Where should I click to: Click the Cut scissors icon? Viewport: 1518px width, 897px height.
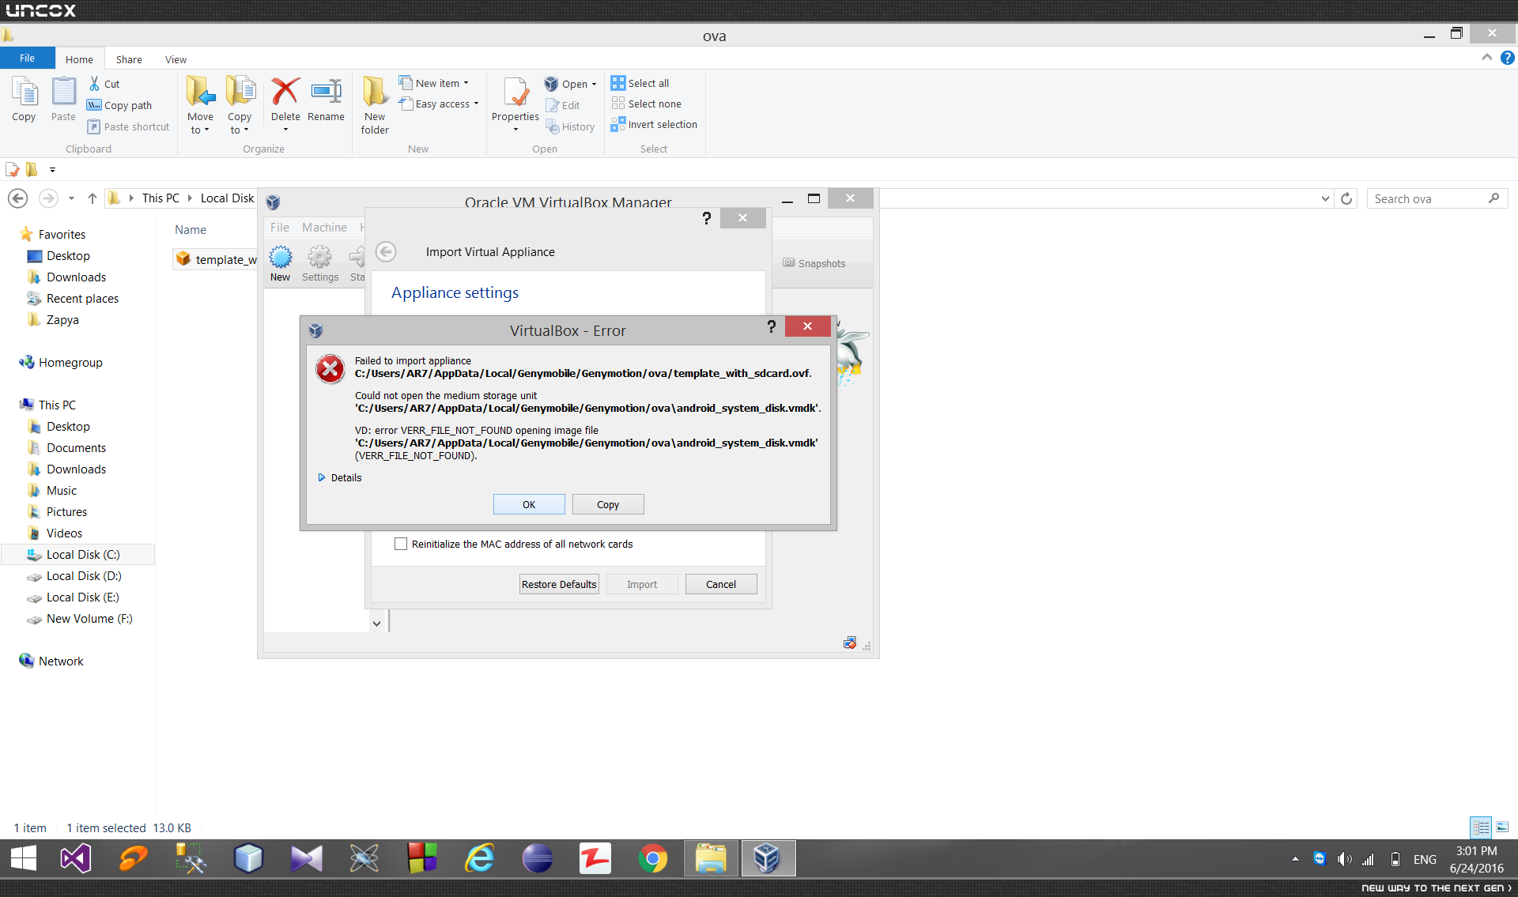pos(94,84)
